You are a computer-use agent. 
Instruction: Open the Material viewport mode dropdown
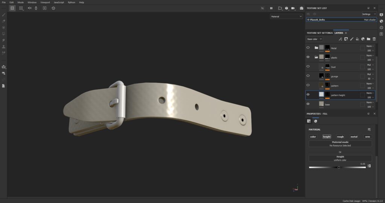pyautogui.click(x=286, y=16)
